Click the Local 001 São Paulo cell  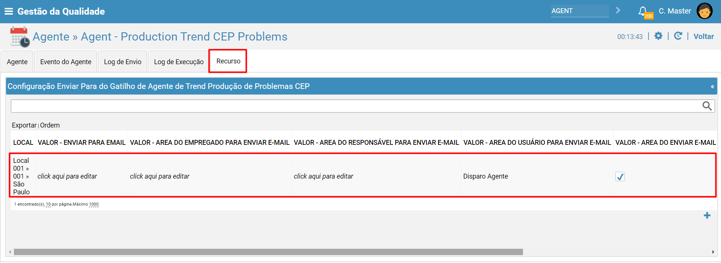tap(22, 176)
